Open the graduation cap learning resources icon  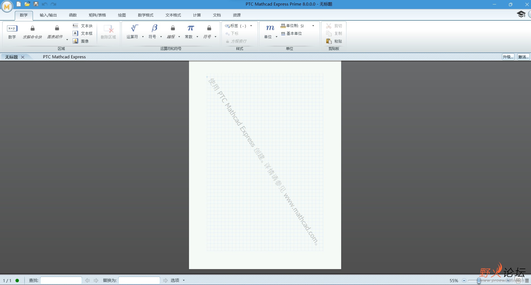click(x=521, y=14)
